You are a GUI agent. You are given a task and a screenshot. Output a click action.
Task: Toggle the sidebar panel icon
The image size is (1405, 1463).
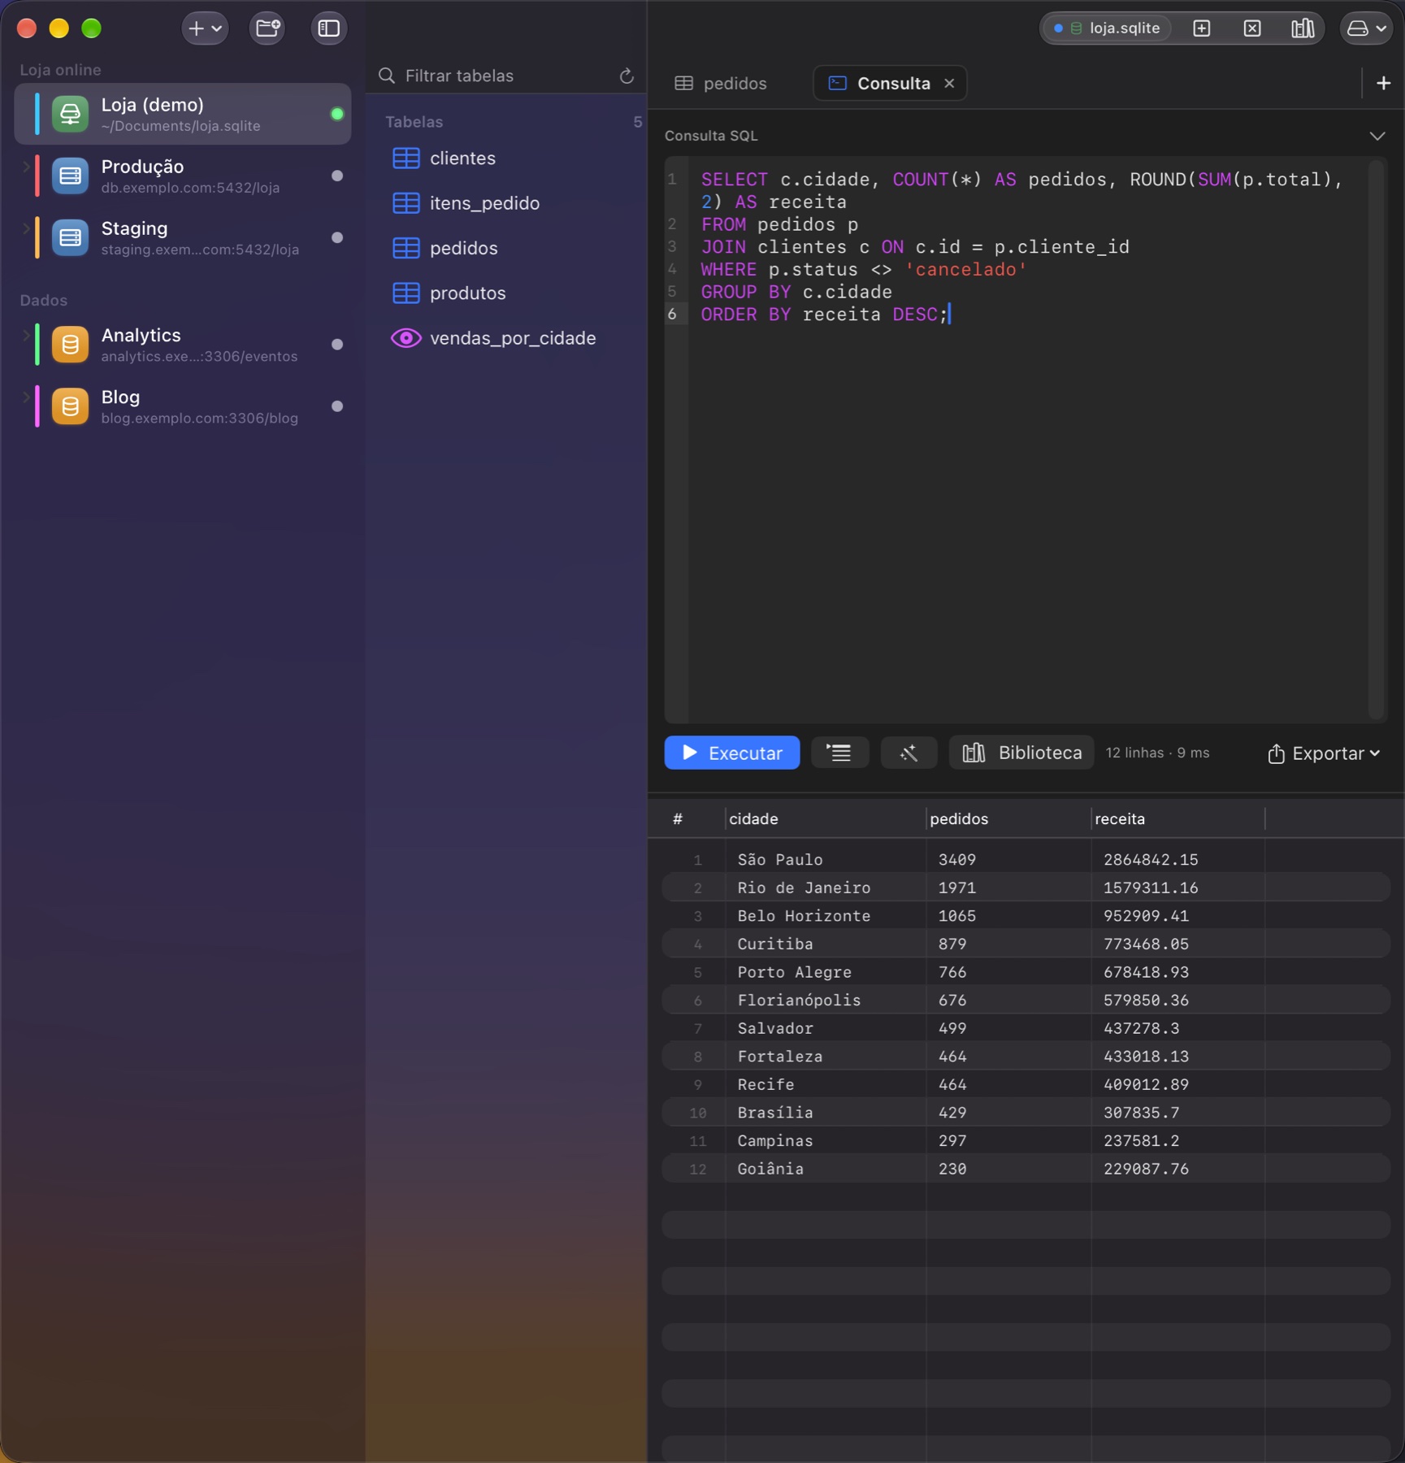click(x=329, y=28)
